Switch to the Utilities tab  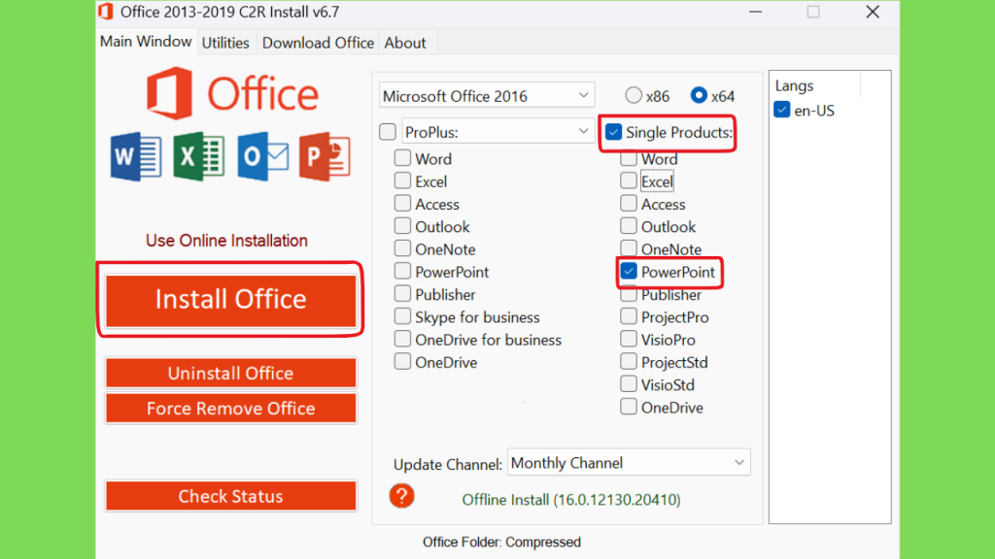(x=225, y=43)
